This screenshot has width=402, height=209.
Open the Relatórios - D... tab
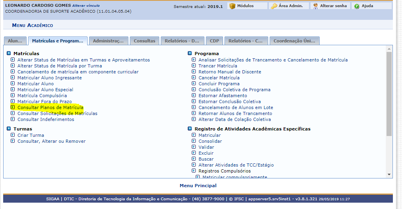click(x=182, y=41)
